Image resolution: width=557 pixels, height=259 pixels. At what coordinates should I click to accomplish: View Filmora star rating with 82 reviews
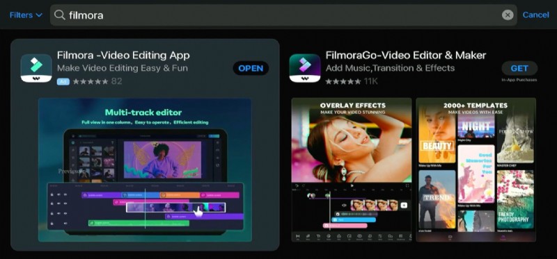(97, 81)
